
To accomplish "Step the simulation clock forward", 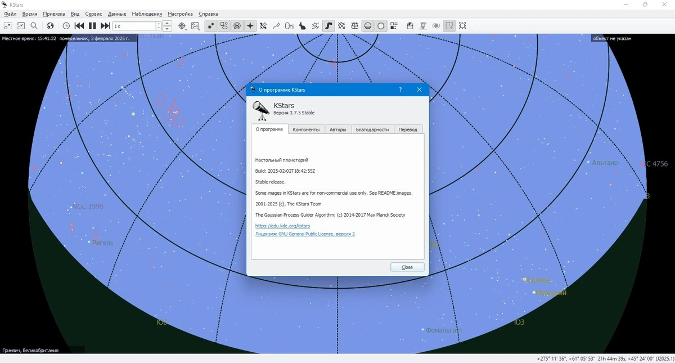I will (105, 25).
